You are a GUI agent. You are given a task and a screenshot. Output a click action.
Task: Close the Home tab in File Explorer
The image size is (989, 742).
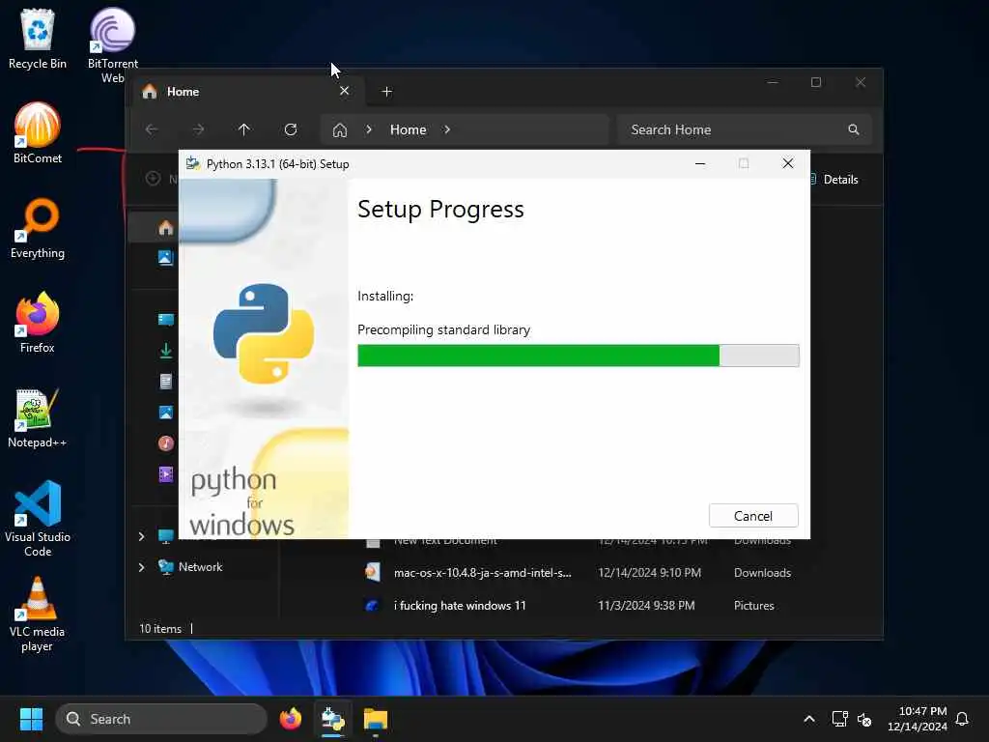coord(345,91)
